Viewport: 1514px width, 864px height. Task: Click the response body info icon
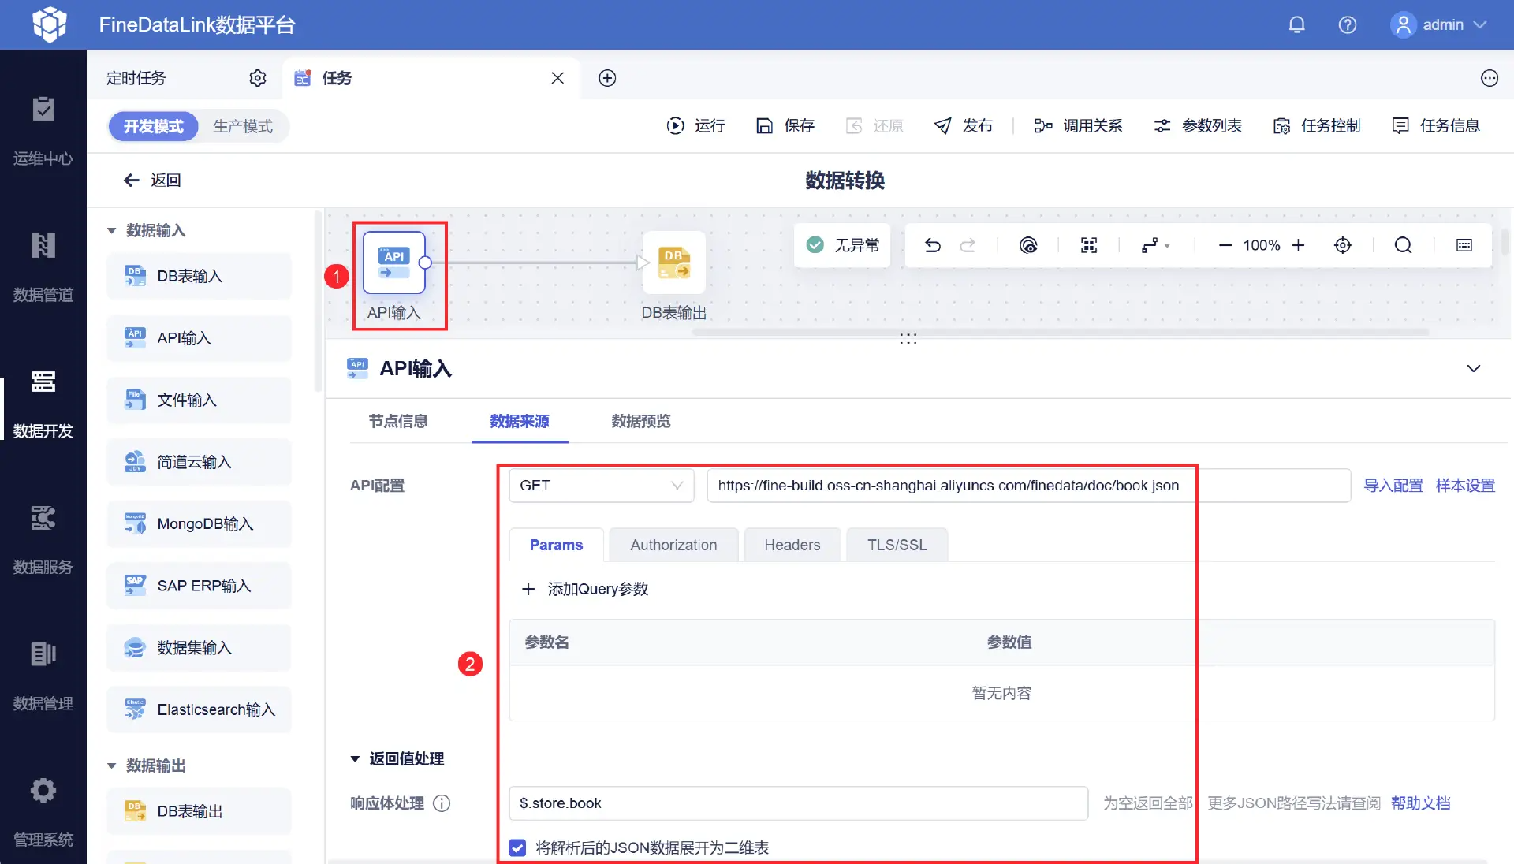[442, 803]
